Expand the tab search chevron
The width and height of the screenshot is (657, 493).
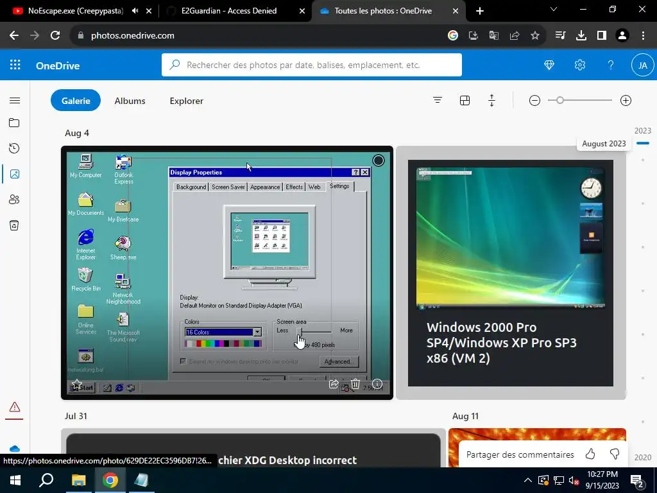554,9
